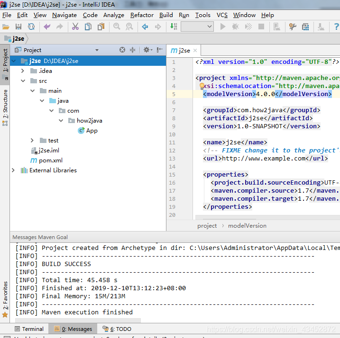Click the Cut scissors icon

[75, 27]
